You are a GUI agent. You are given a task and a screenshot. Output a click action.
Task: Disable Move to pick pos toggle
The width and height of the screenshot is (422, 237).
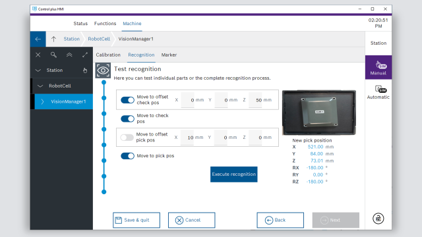point(127,156)
